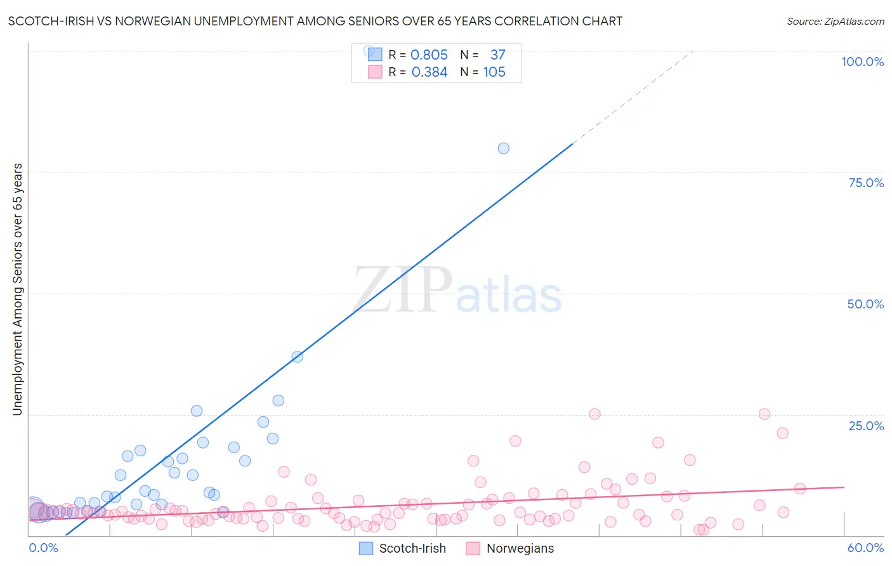Click the Scotch-Irish blue legend swatch
892x566 pixels.
[366, 548]
